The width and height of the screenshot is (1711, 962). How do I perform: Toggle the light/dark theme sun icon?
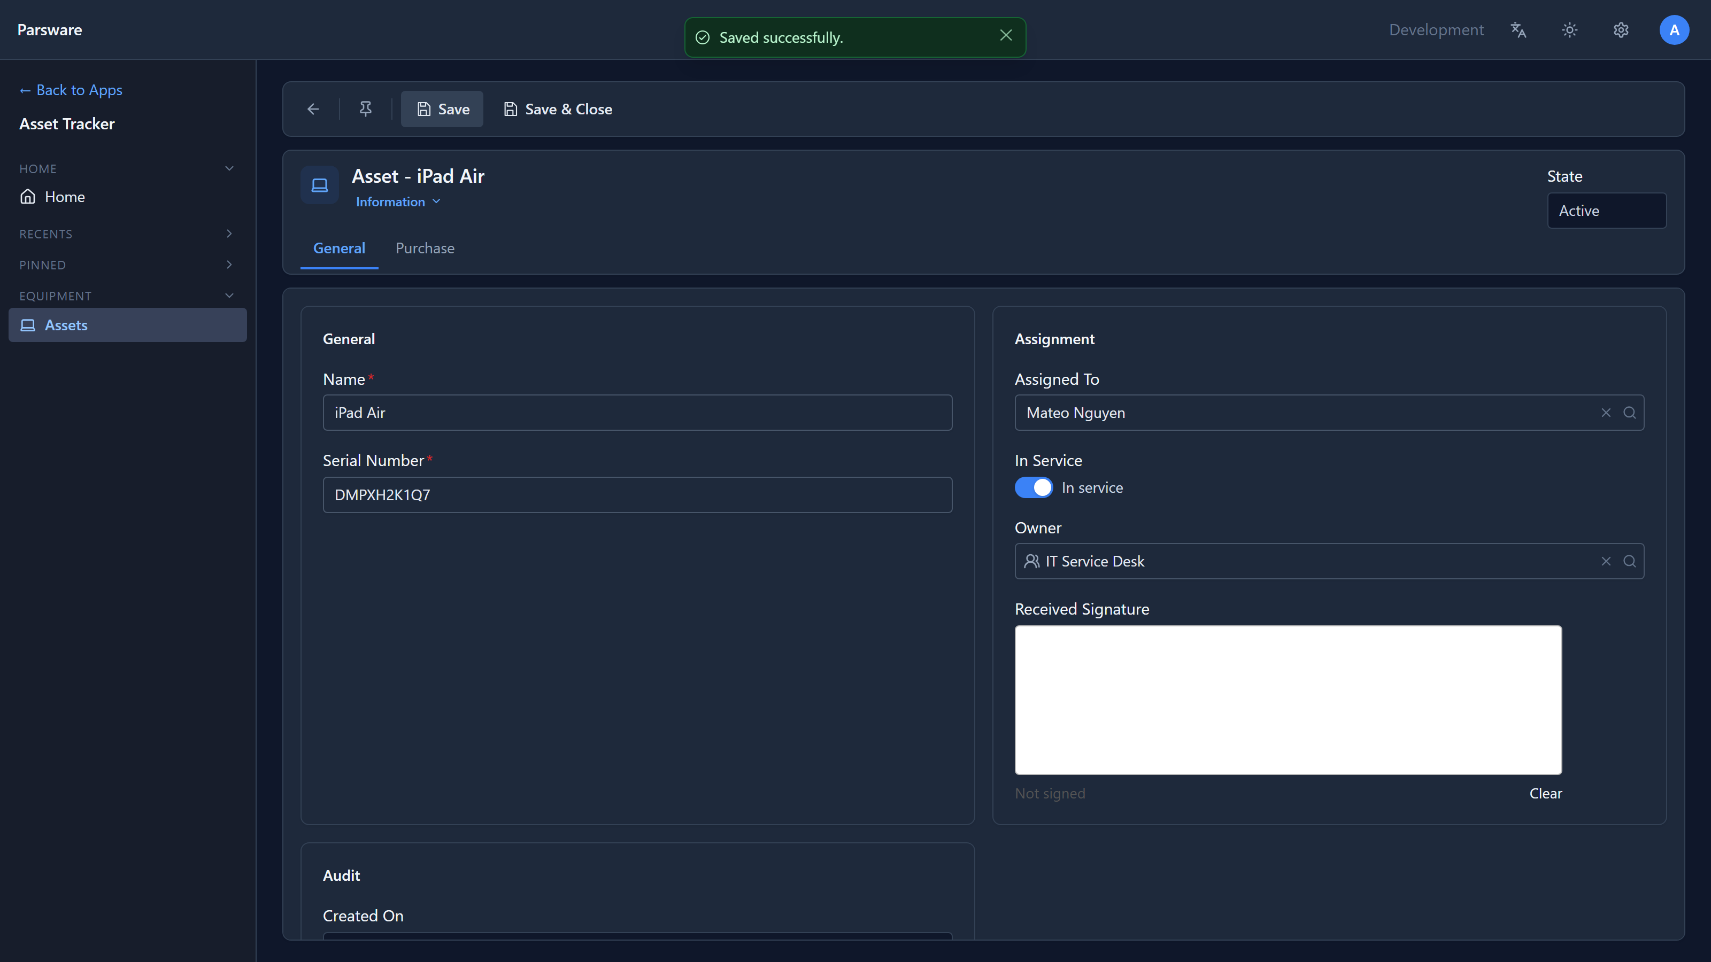tap(1569, 30)
